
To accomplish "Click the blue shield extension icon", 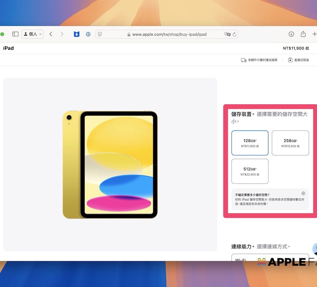I will click(77, 34).
